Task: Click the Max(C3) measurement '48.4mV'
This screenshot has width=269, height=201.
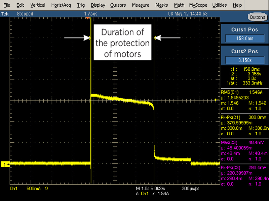Action: tap(256, 142)
